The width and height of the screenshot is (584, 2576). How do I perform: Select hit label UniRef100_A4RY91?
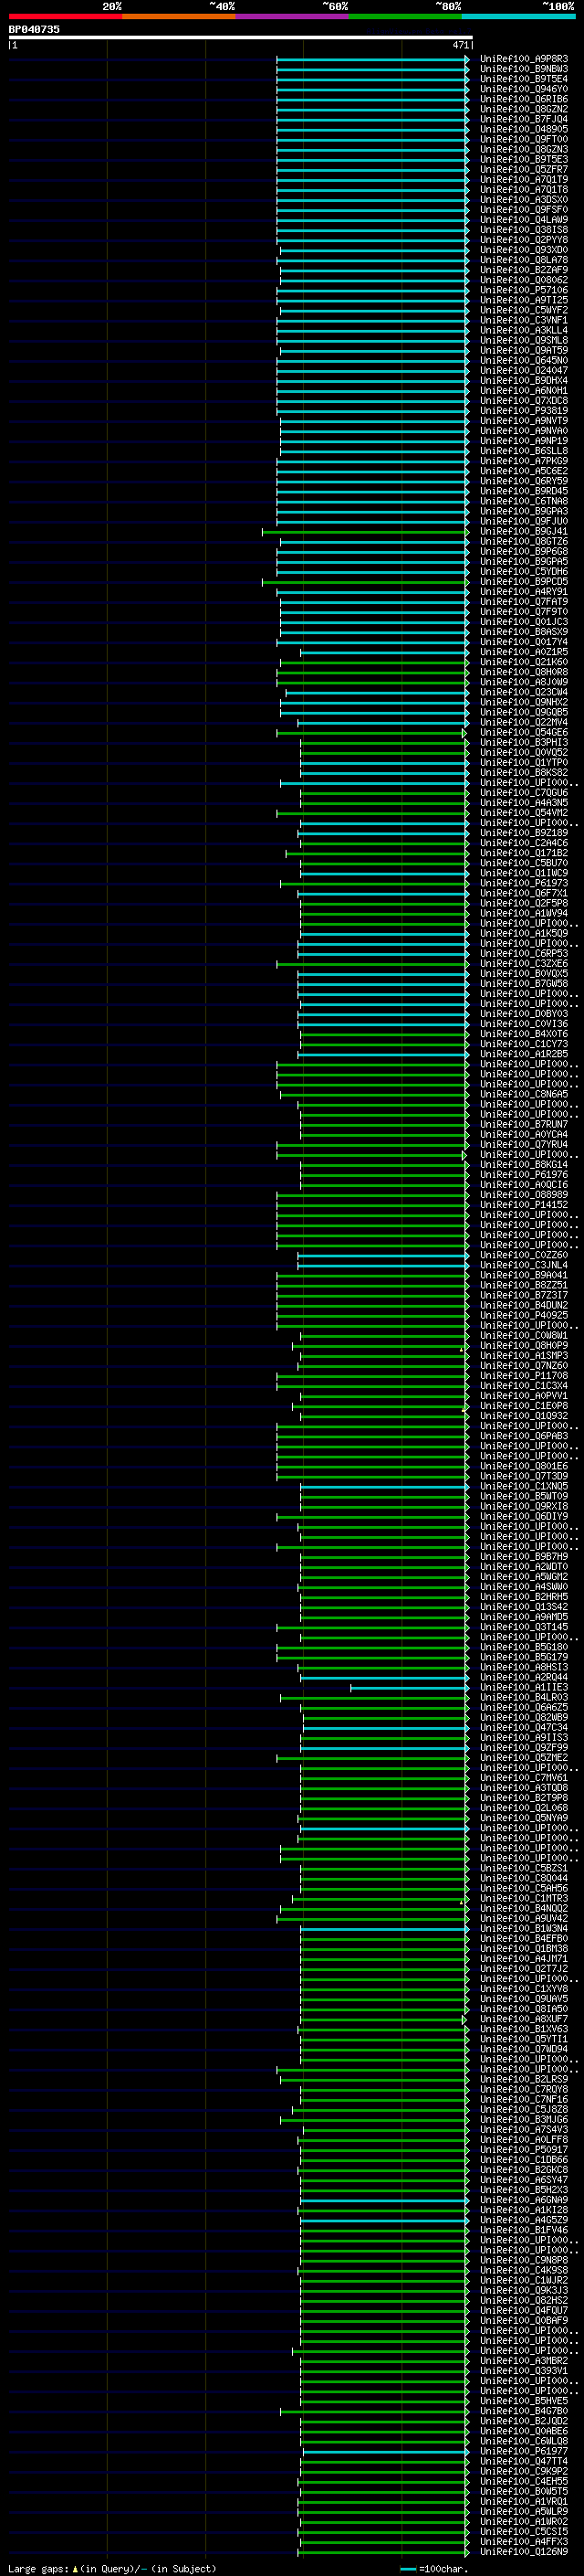(523, 592)
